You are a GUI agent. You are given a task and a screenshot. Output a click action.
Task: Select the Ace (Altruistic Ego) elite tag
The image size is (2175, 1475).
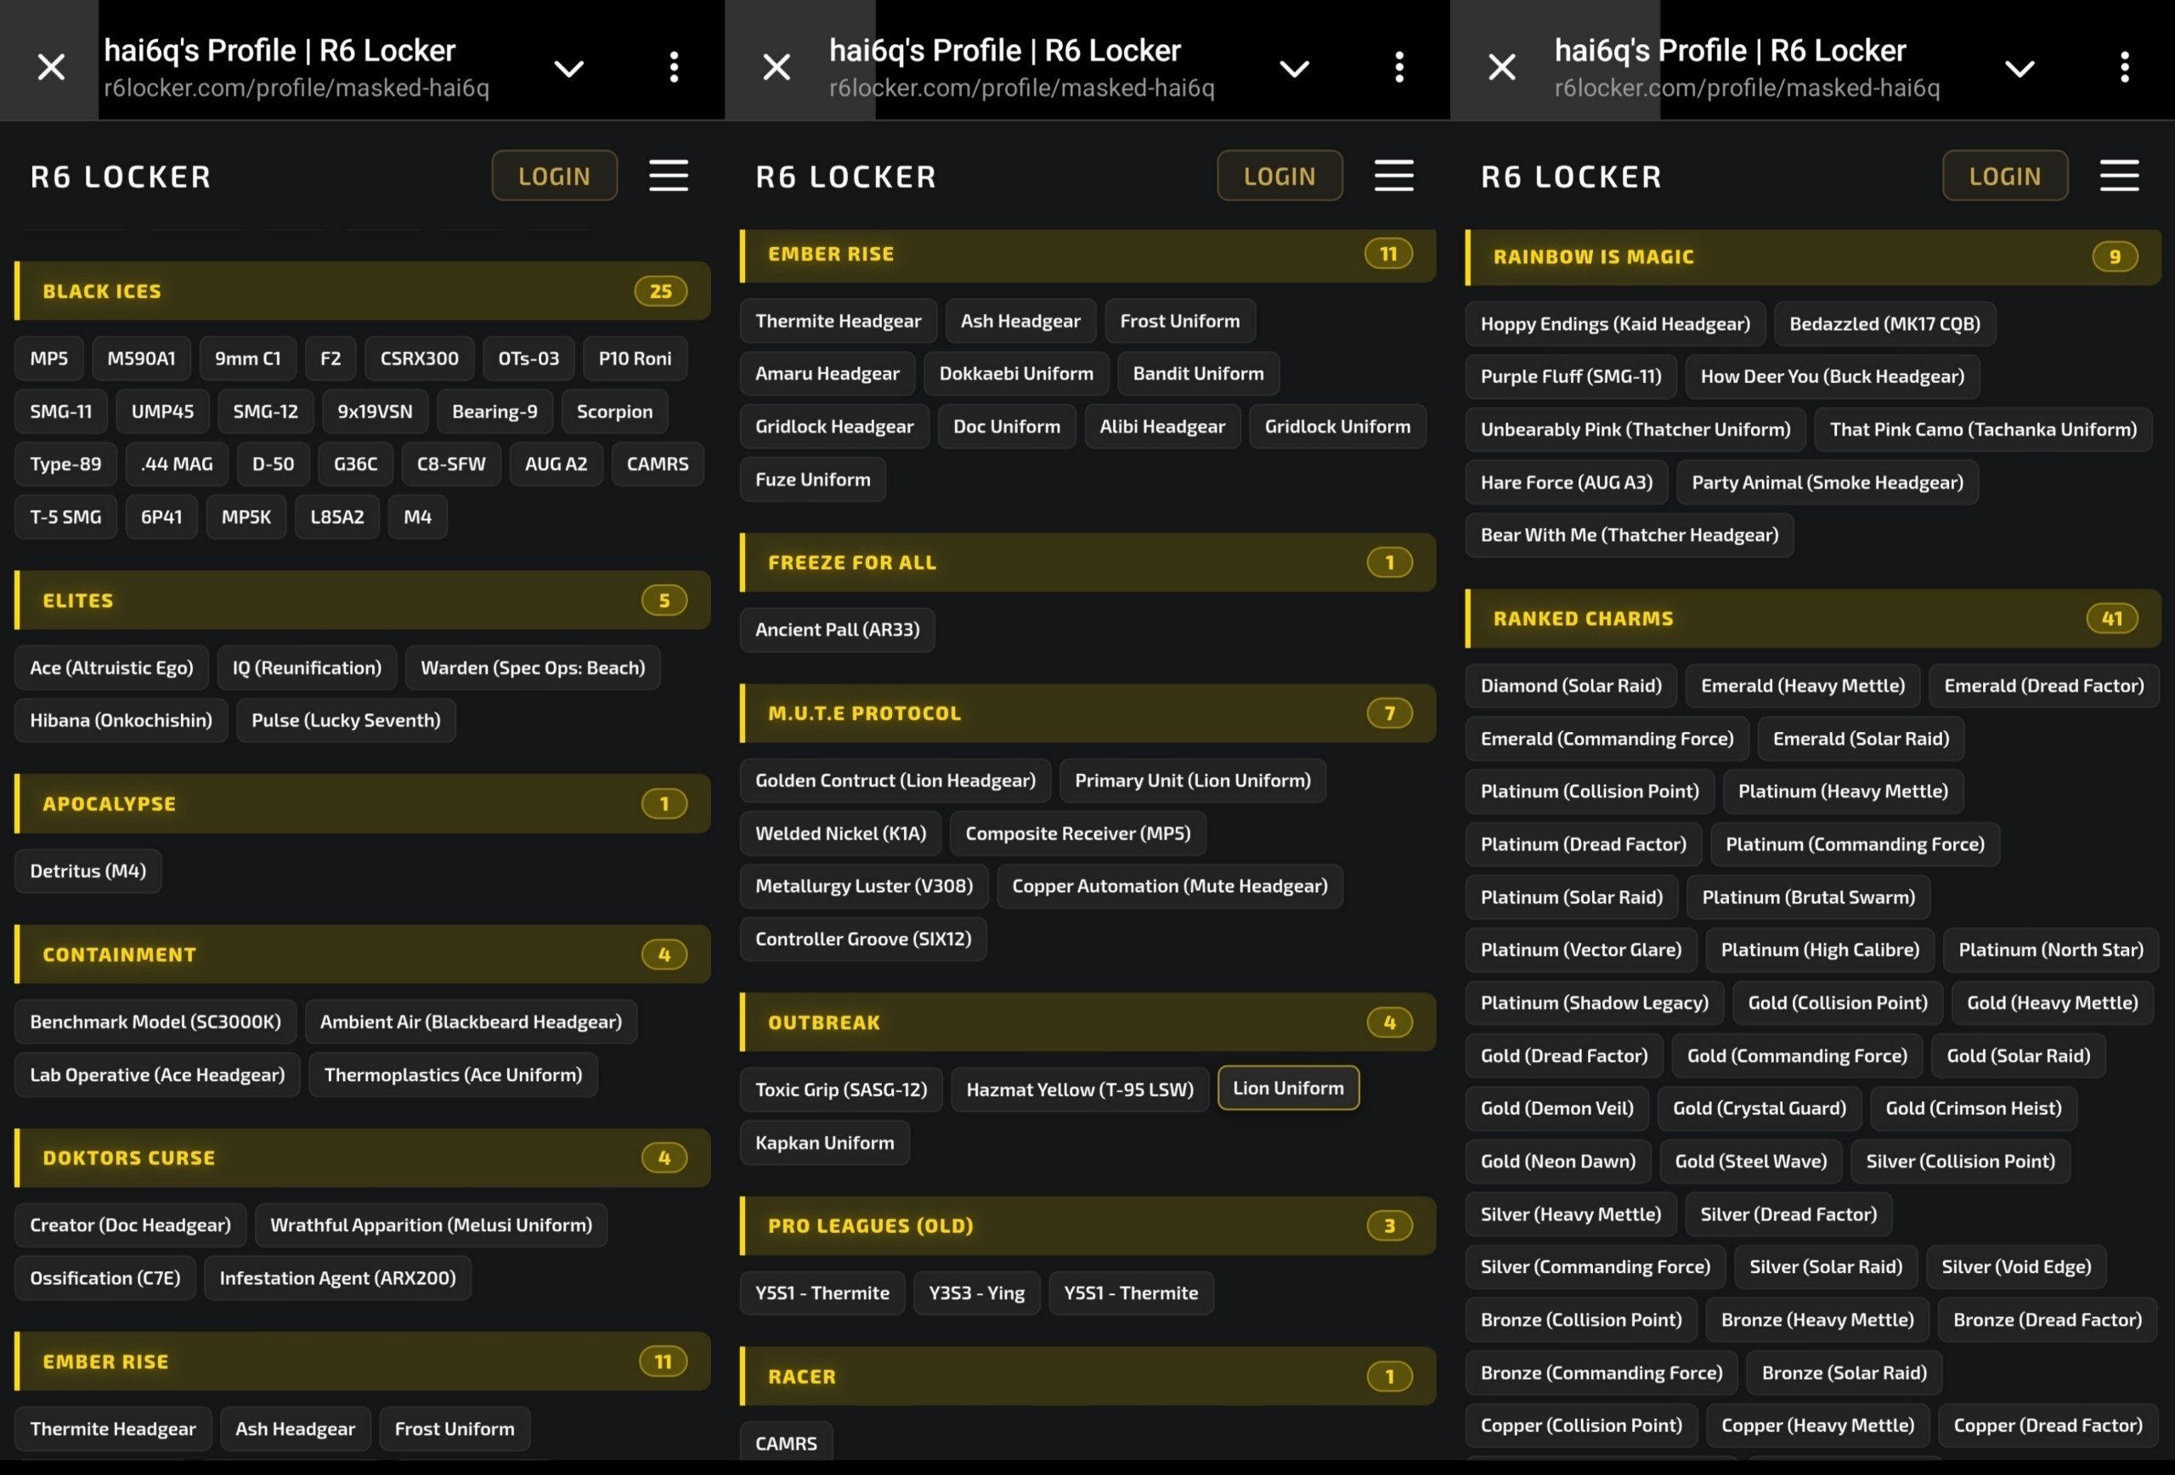[111, 667]
